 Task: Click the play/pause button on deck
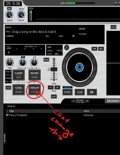click(x=92, y=92)
